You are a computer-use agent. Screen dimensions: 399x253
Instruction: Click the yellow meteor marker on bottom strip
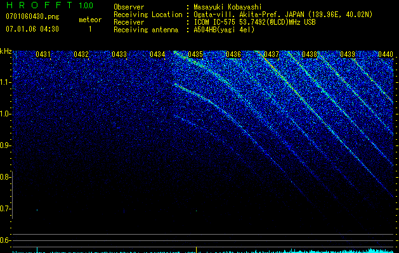tap(196, 250)
